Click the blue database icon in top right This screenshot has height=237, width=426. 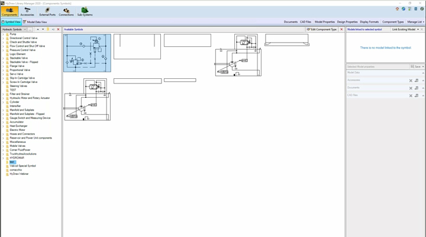(x=416, y=9)
